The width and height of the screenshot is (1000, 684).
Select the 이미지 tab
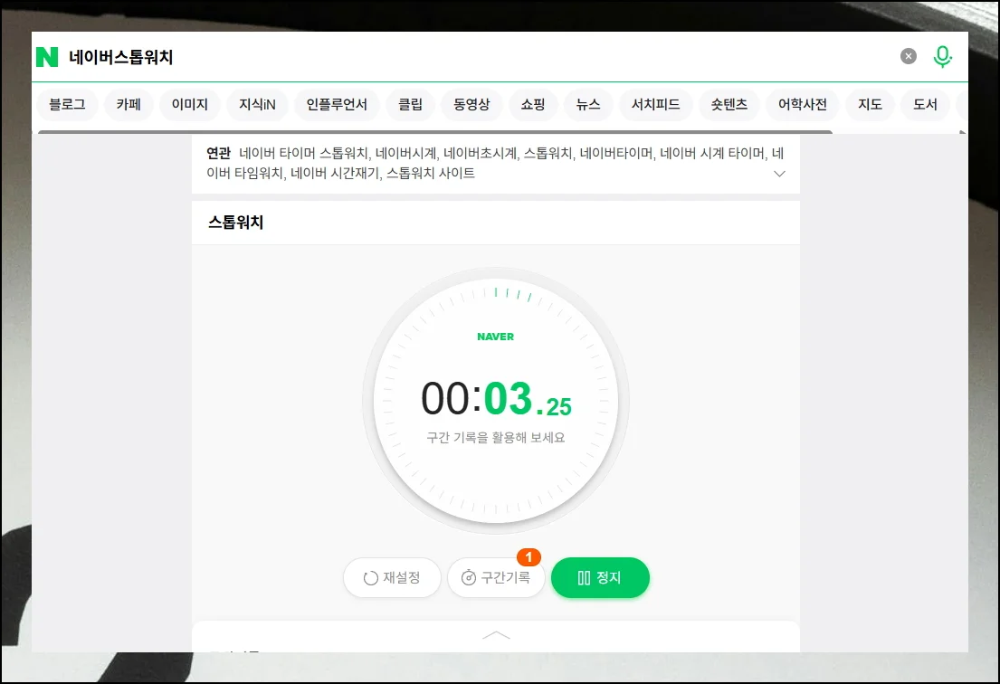click(190, 105)
